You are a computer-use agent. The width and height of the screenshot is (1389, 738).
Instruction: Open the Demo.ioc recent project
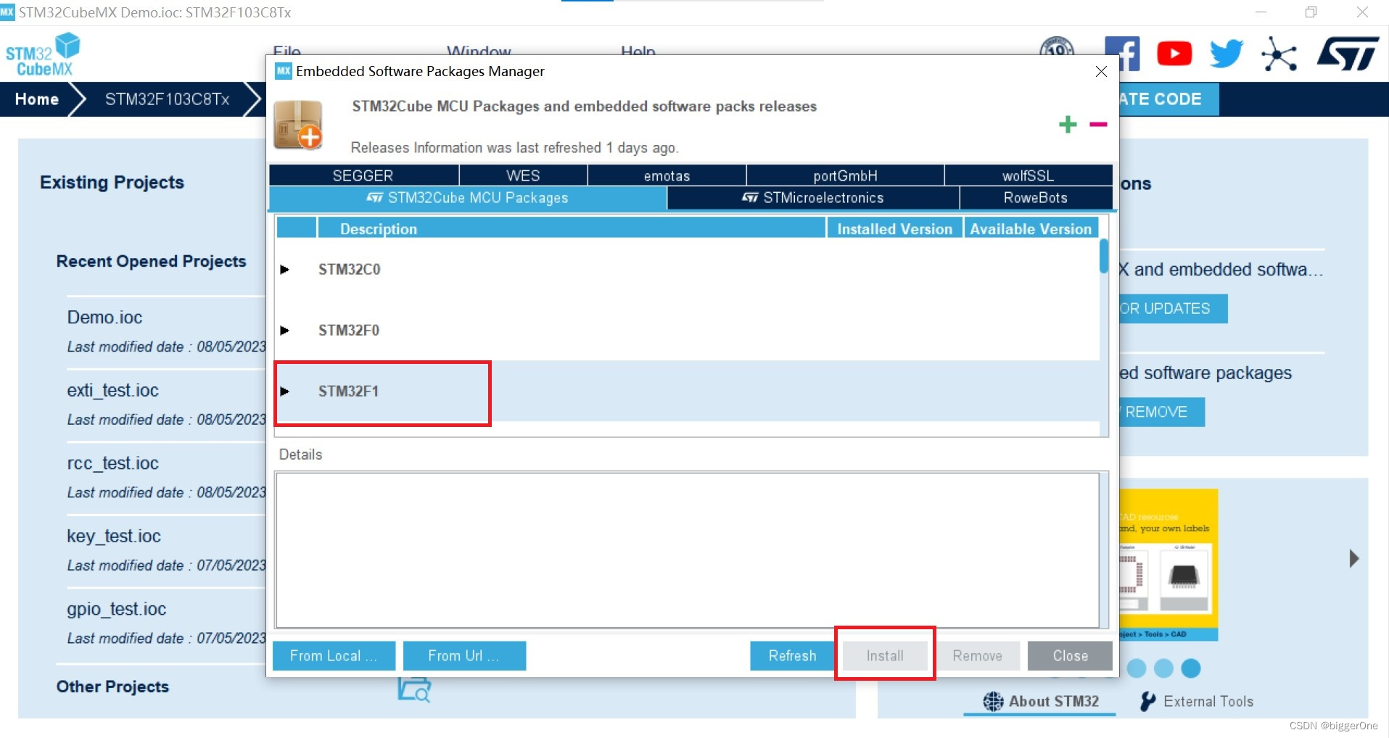[x=104, y=318]
